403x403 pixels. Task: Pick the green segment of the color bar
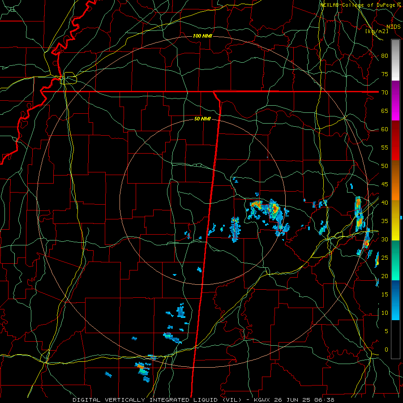[395, 260]
